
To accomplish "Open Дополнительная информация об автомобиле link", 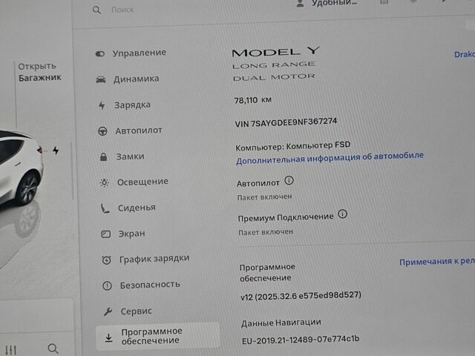I will pyautogui.click(x=330, y=158).
